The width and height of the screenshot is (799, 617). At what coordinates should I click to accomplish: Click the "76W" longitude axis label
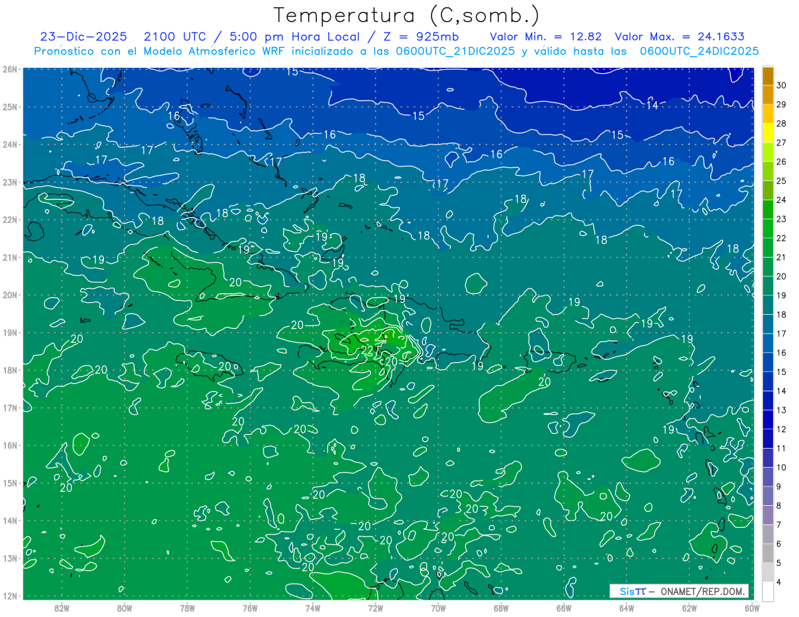click(x=250, y=608)
